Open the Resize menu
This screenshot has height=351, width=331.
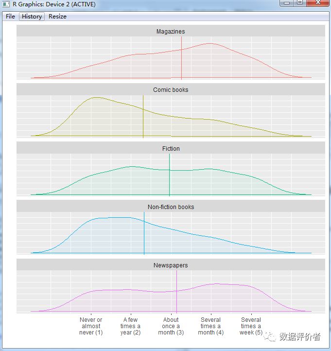coord(57,17)
